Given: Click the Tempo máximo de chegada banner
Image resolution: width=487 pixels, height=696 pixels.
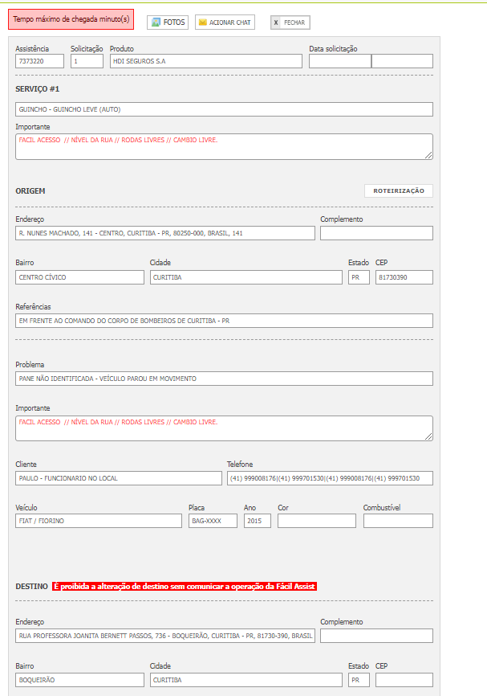Looking at the screenshot, I should click(x=71, y=19).
